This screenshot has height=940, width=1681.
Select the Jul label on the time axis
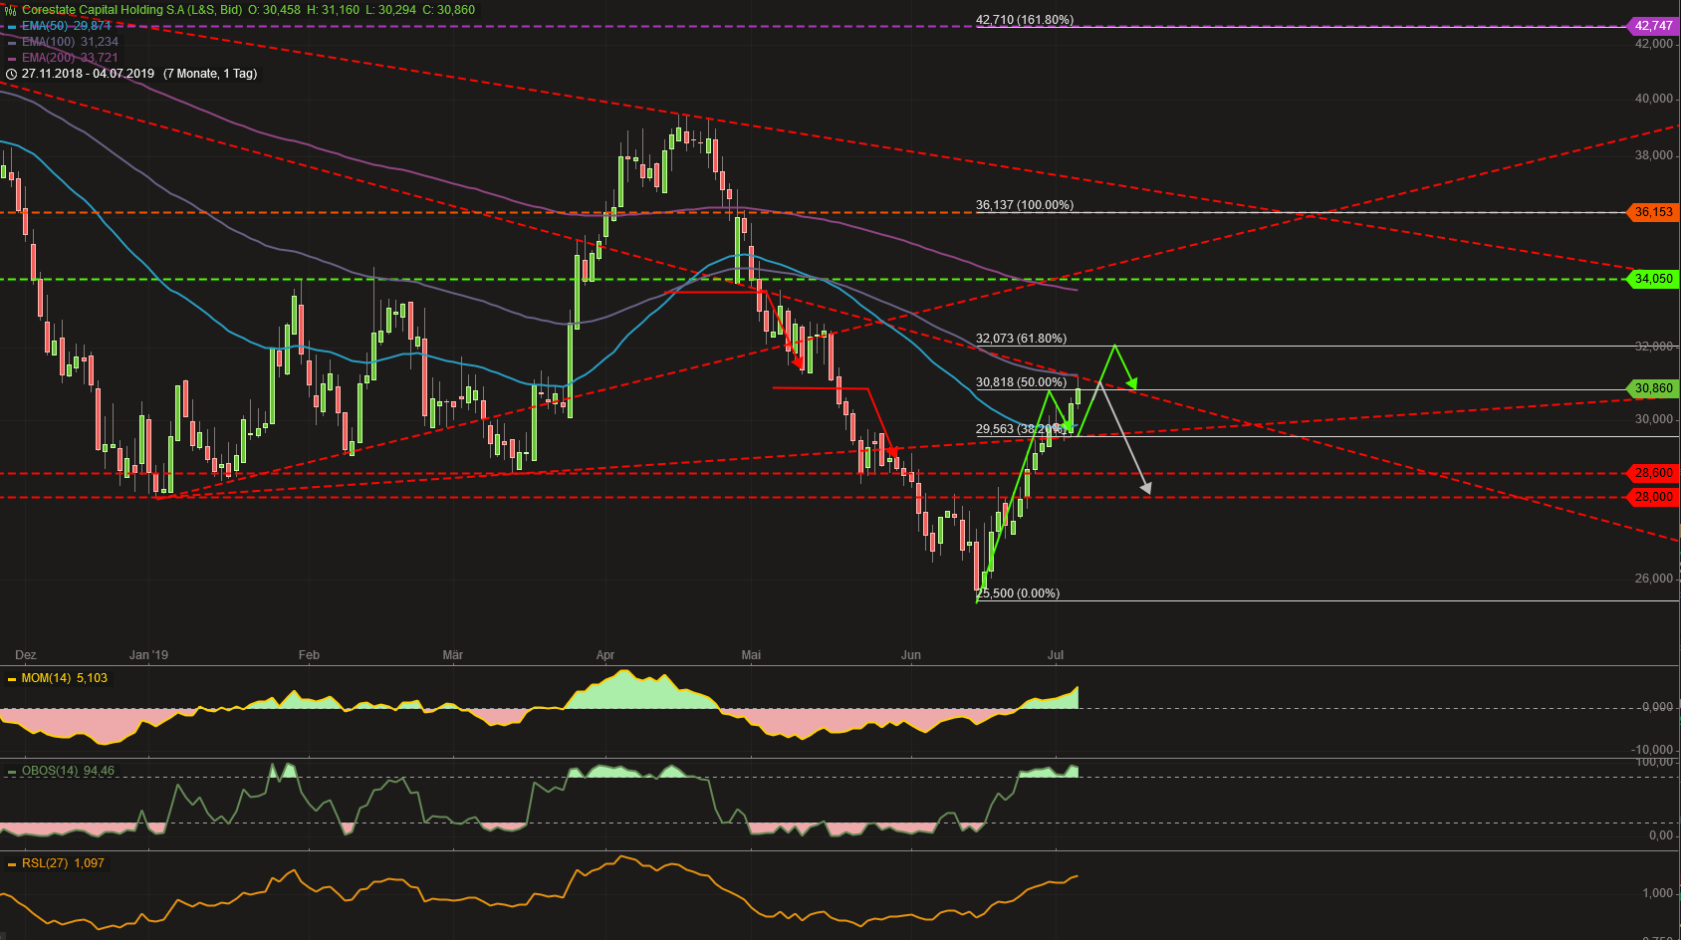[1056, 655]
